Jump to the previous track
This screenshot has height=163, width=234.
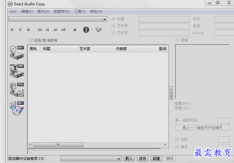[39, 30]
